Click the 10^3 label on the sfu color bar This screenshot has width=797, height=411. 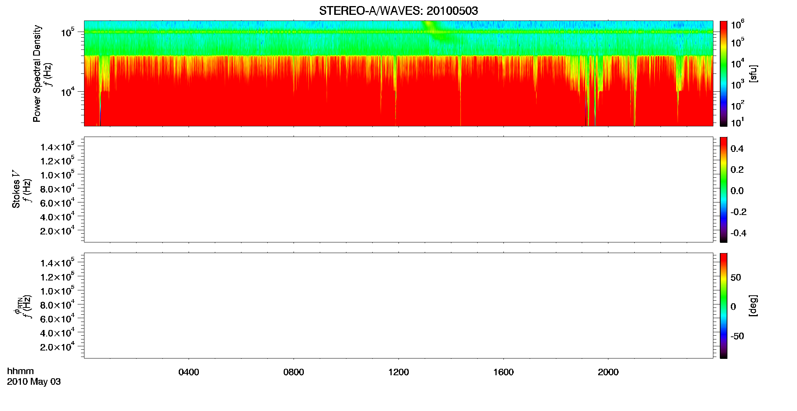[x=738, y=84]
